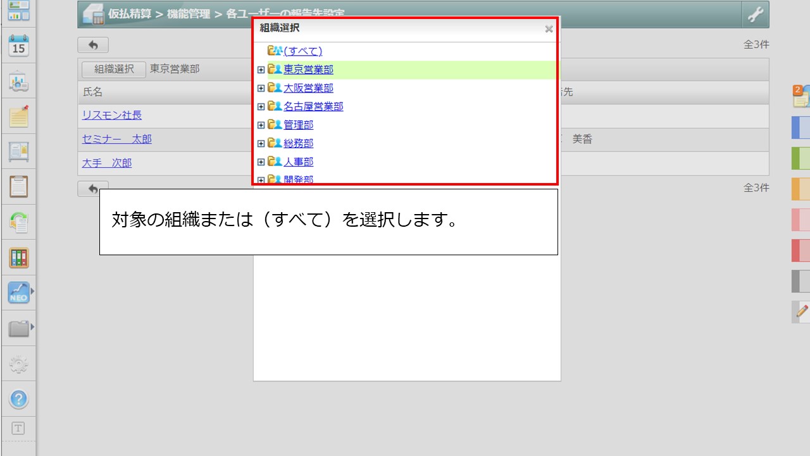This screenshot has width=810, height=456.
Task: Open the notes icon with badge 2
Action: tap(801, 96)
